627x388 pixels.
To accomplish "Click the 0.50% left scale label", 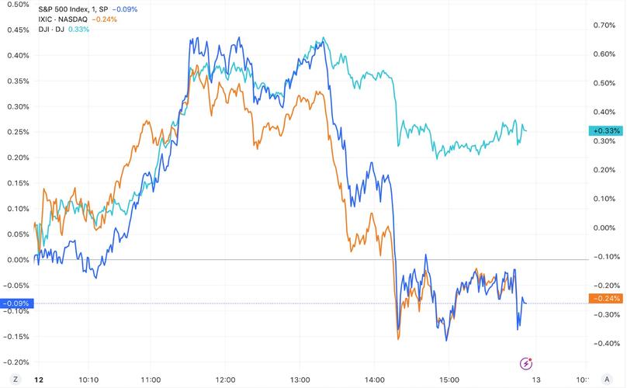I will pos(16,5).
